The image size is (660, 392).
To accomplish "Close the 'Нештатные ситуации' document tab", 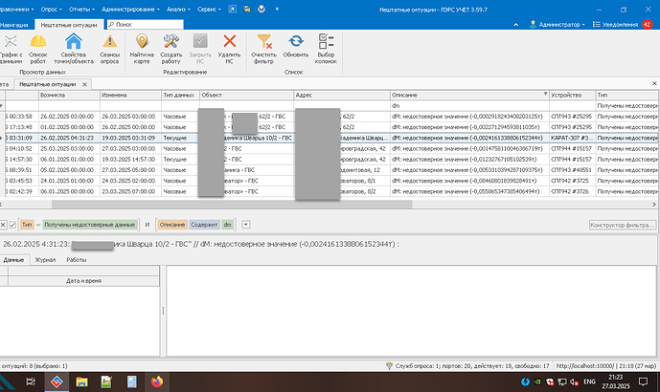I will [84, 84].
